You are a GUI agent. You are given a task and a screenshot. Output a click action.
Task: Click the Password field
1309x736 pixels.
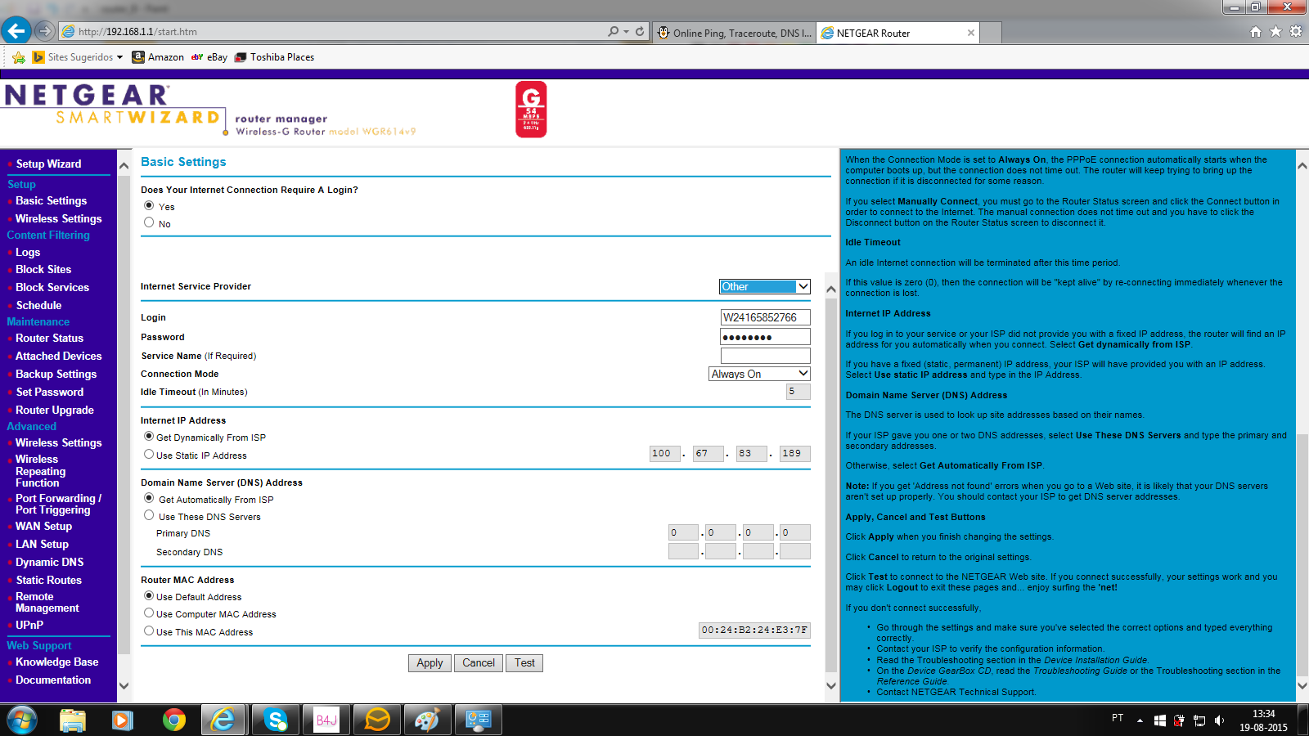click(765, 337)
